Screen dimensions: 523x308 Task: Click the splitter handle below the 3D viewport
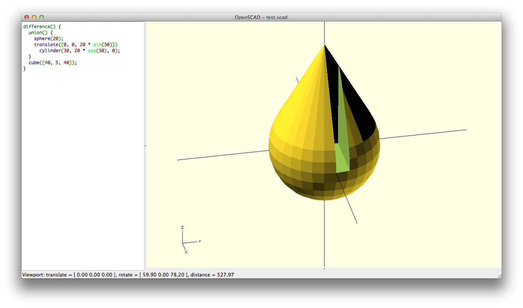[x=324, y=269]
